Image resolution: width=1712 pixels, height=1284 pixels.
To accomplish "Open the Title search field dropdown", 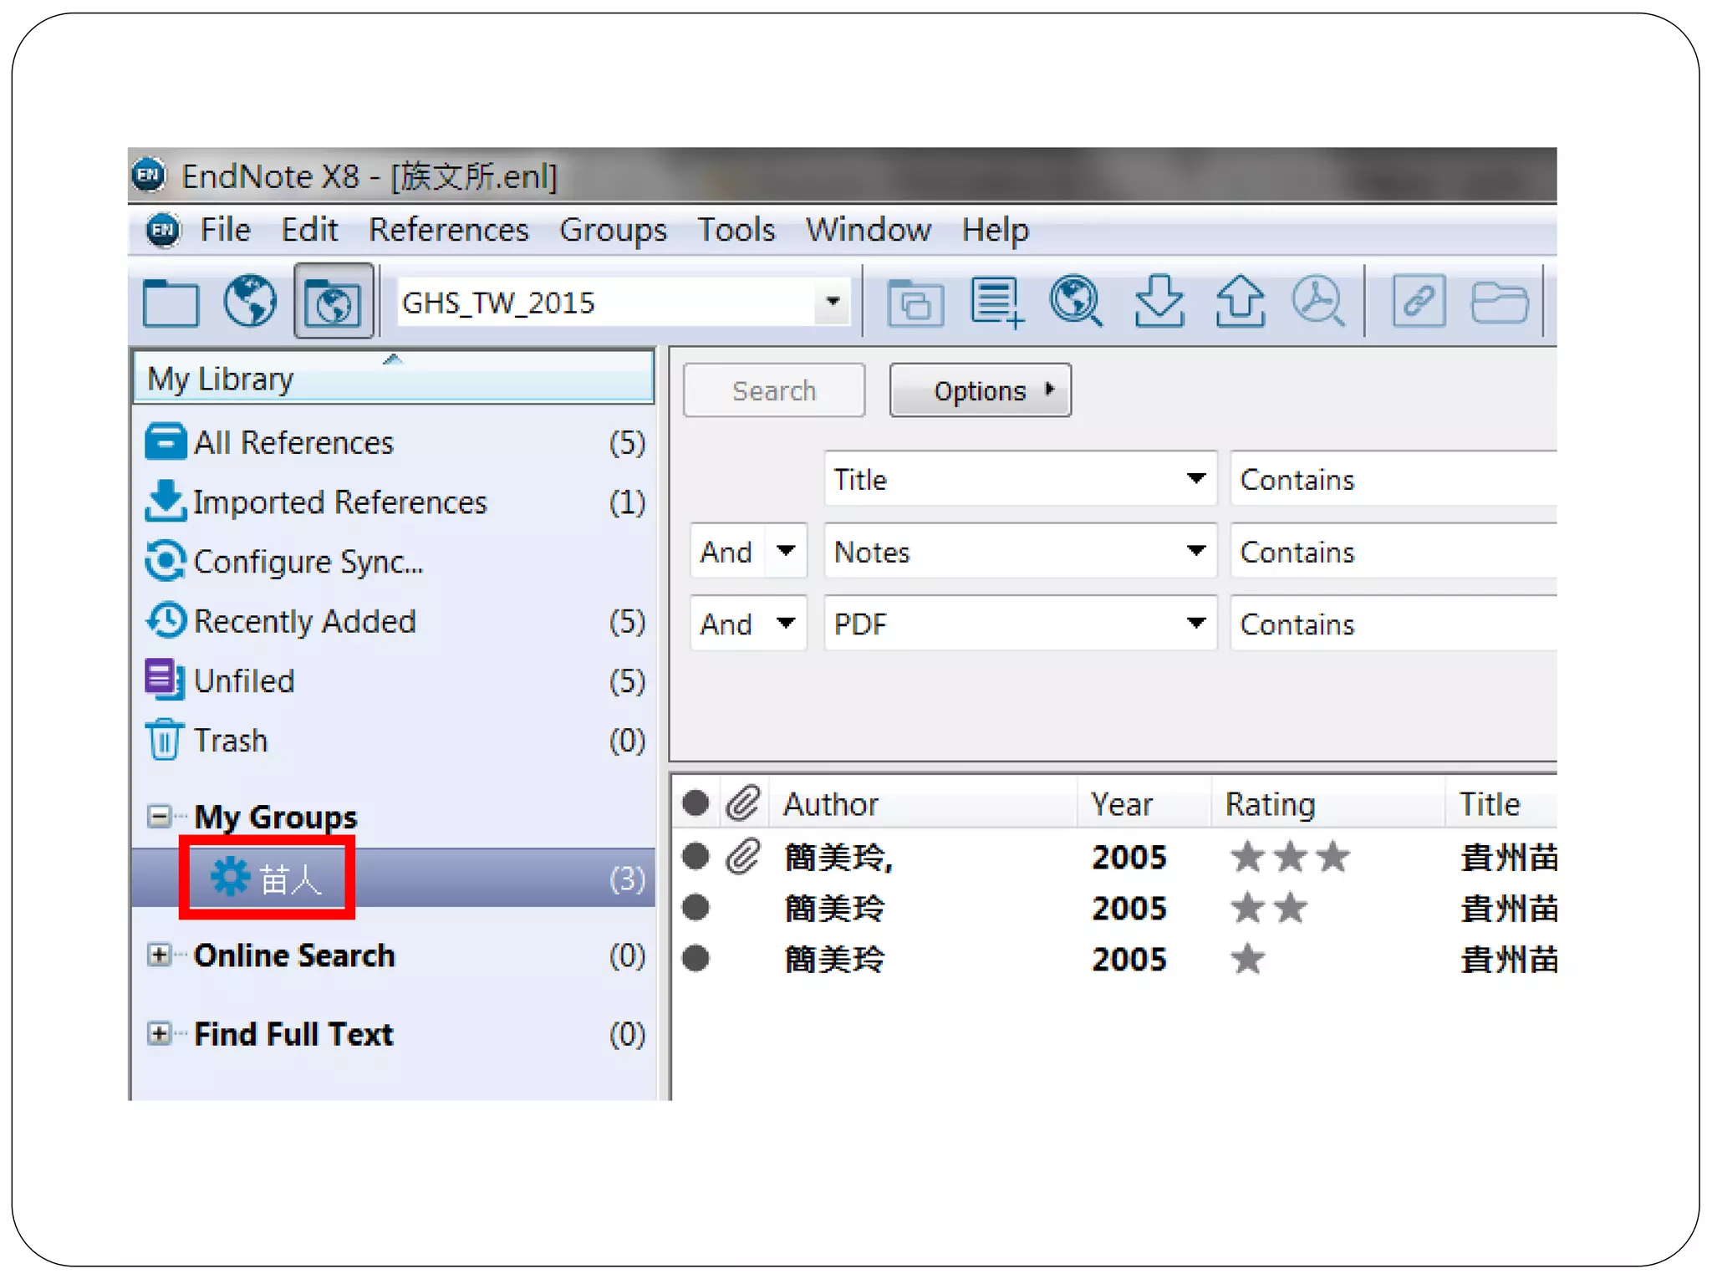I will click(x=1196, y=479).
